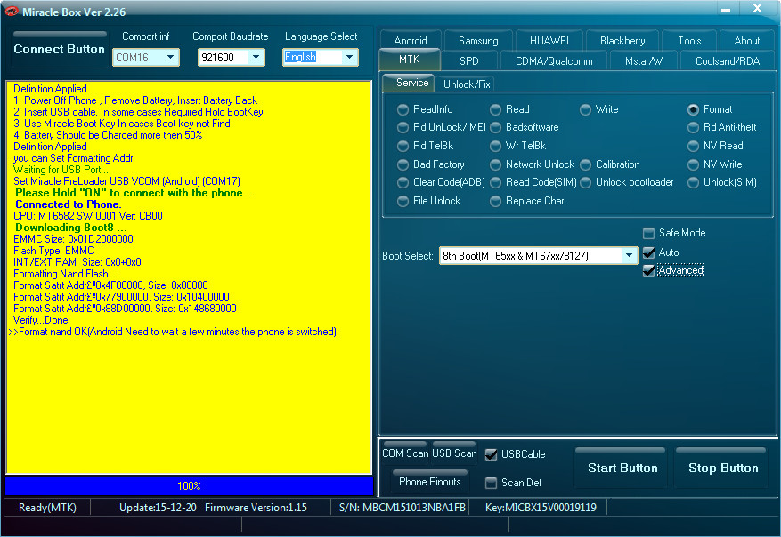781x537 pixels.
Task: Click the Miracle Box logo icon
Action: 11,11
